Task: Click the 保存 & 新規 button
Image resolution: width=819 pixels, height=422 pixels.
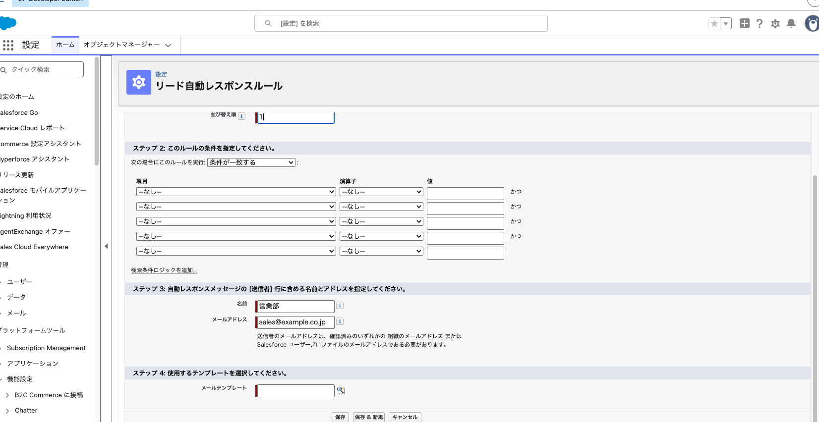Action: (x=369, y=417)
